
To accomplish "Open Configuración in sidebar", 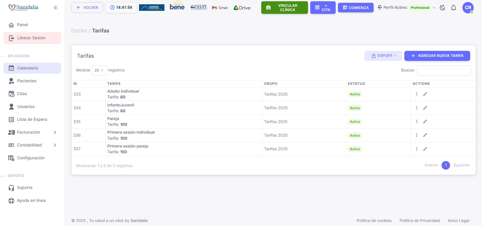I will [x=32, y=158].
